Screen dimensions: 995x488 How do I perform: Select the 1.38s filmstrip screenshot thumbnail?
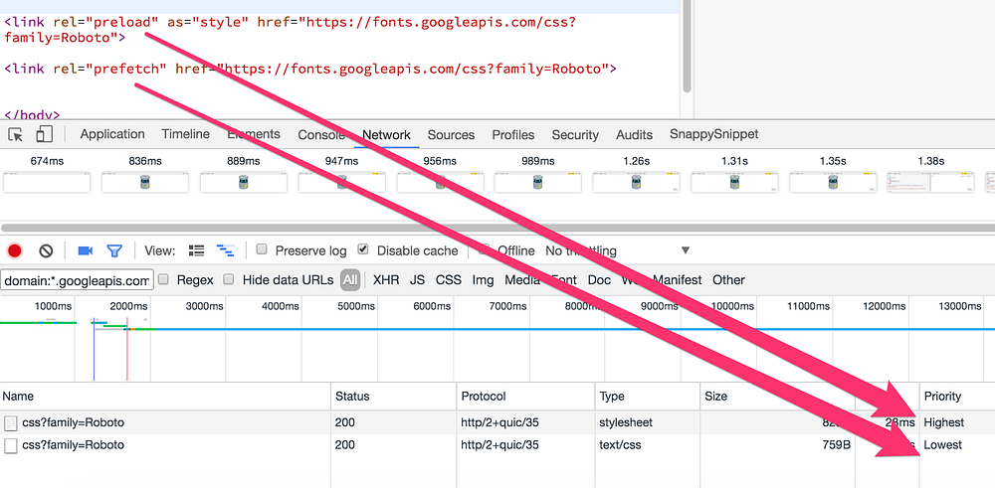[x=931, y=182]
